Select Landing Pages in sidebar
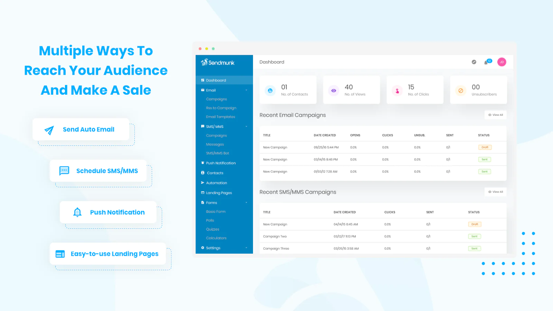The image size is (553, 311). [219, 193]
